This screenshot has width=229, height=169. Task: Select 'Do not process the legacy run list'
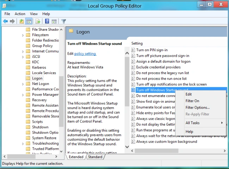(162, 73)
